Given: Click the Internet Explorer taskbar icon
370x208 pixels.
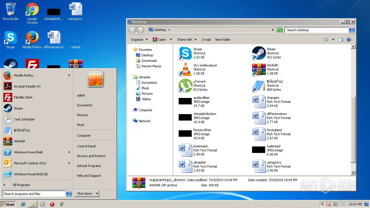Looking at the screenshot, I should (x=23, y=204).
